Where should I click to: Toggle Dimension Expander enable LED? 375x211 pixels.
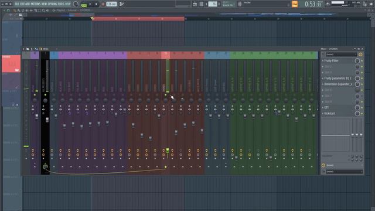[x=362, y=84]
